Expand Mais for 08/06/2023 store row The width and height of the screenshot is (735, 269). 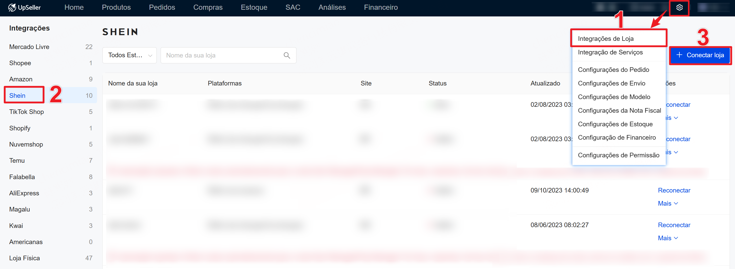click(668, 238)
